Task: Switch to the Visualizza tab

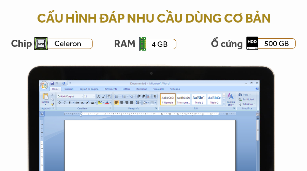Action: pos(159,89)
